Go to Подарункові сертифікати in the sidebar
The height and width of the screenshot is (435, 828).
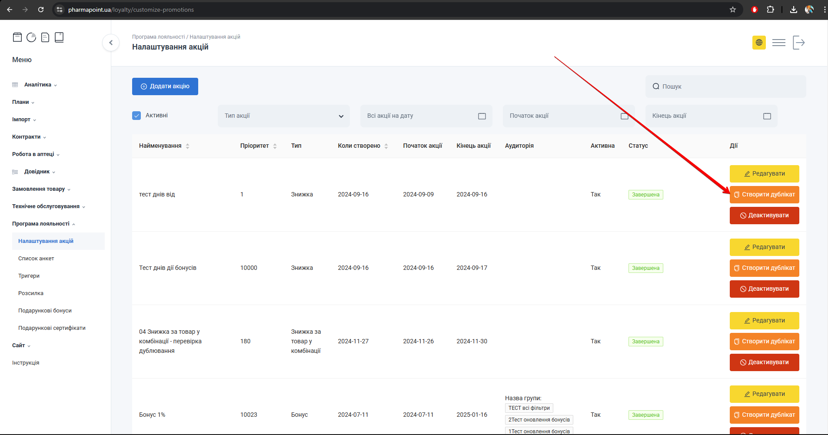(52, 328)
